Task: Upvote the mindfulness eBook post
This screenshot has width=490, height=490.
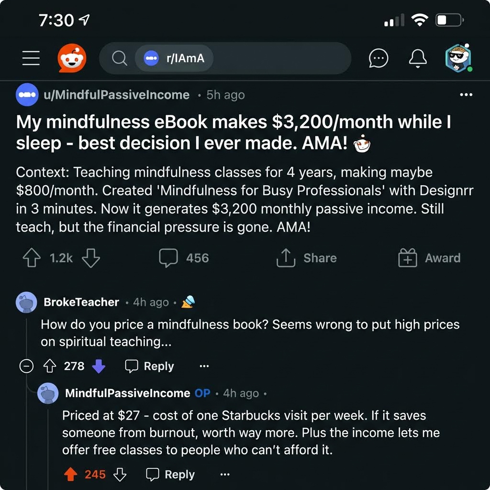Action: pos(32,258)
